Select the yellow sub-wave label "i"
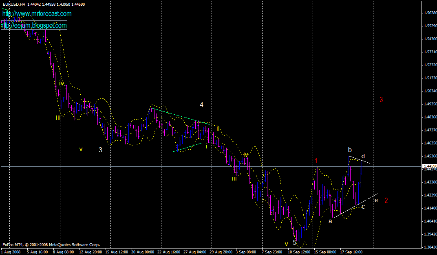Viewport: 437px width, 255px height. tap(207, 146)
